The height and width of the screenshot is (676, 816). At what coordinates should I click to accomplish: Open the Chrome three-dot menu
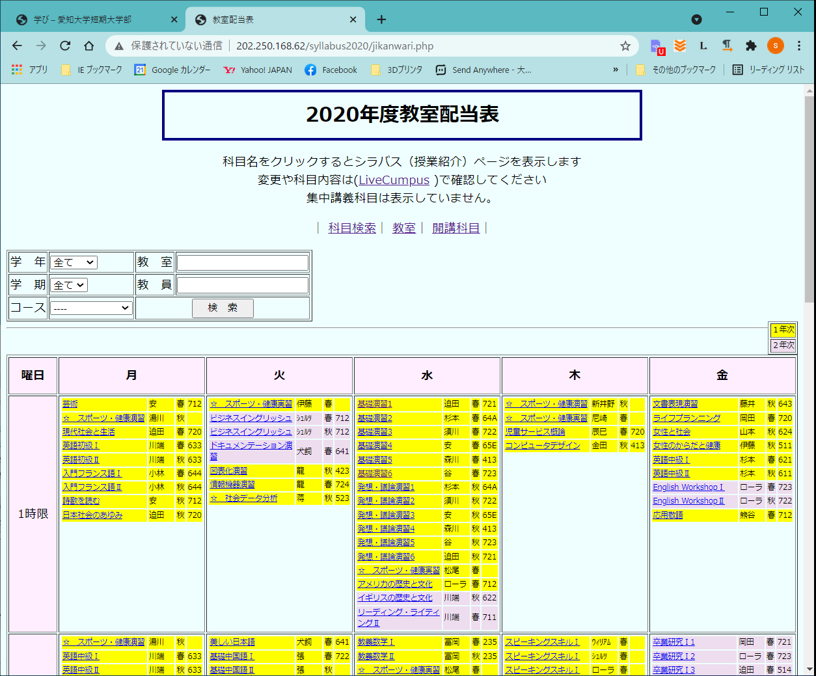pos(799,46)
